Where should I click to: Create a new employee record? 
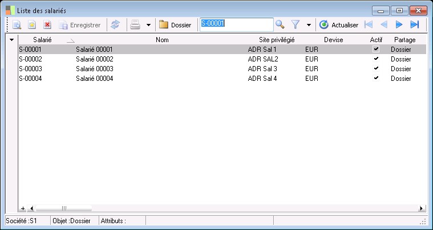(x=32, y=24)
